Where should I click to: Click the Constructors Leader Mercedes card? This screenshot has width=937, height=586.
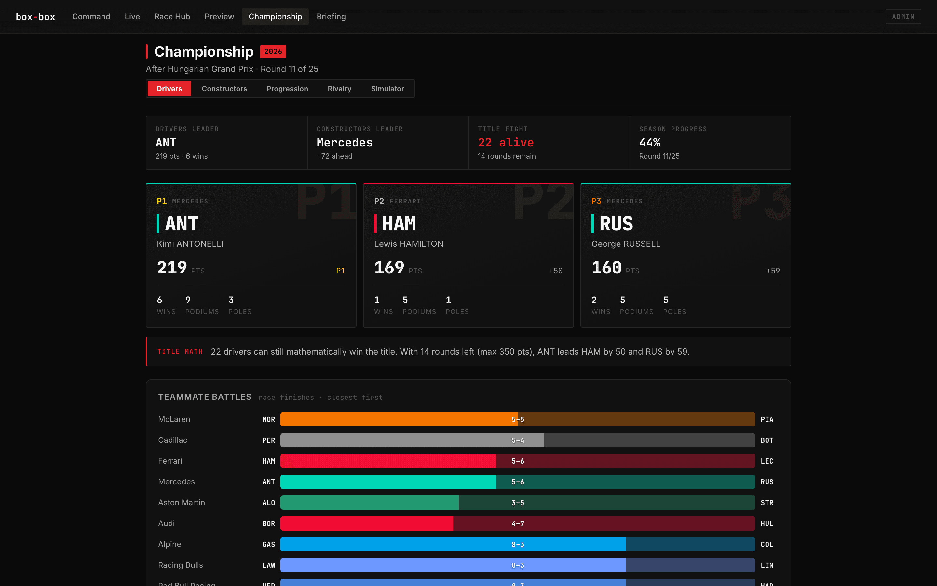click(x=388, y=143)
